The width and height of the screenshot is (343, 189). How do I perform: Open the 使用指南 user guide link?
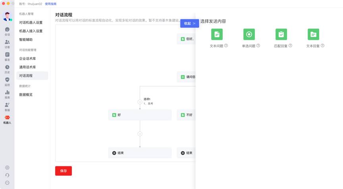pyautogui.click(x=50, y=4)
